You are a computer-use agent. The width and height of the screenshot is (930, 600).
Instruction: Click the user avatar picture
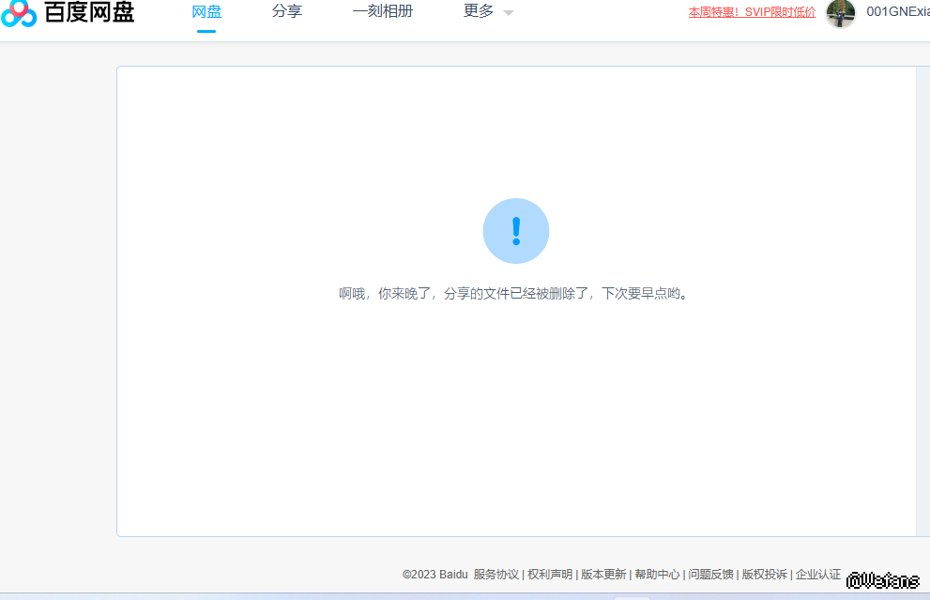(840, 12)
